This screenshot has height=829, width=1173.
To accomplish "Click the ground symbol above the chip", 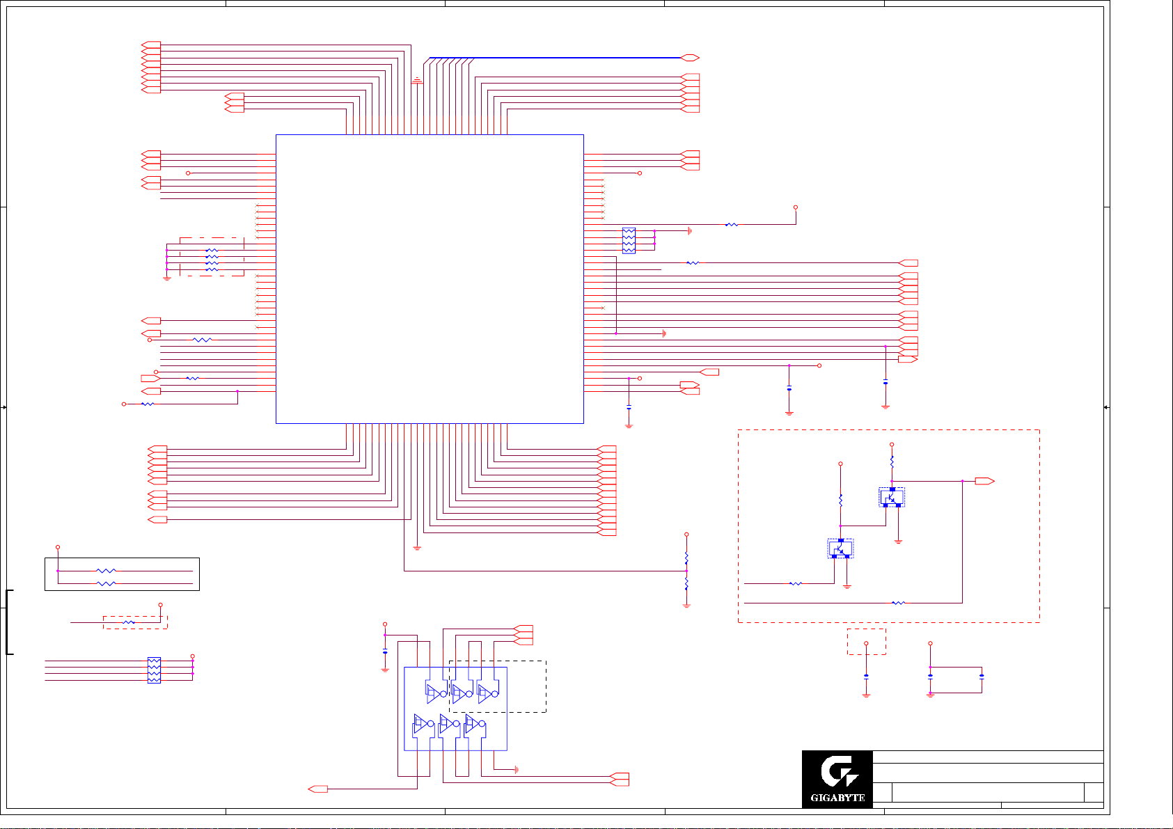I will 417,81.
